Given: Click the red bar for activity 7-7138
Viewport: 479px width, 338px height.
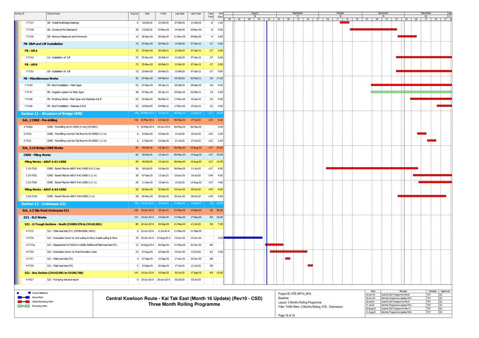Looking at the screenshot, I should [x=373, y=30].
